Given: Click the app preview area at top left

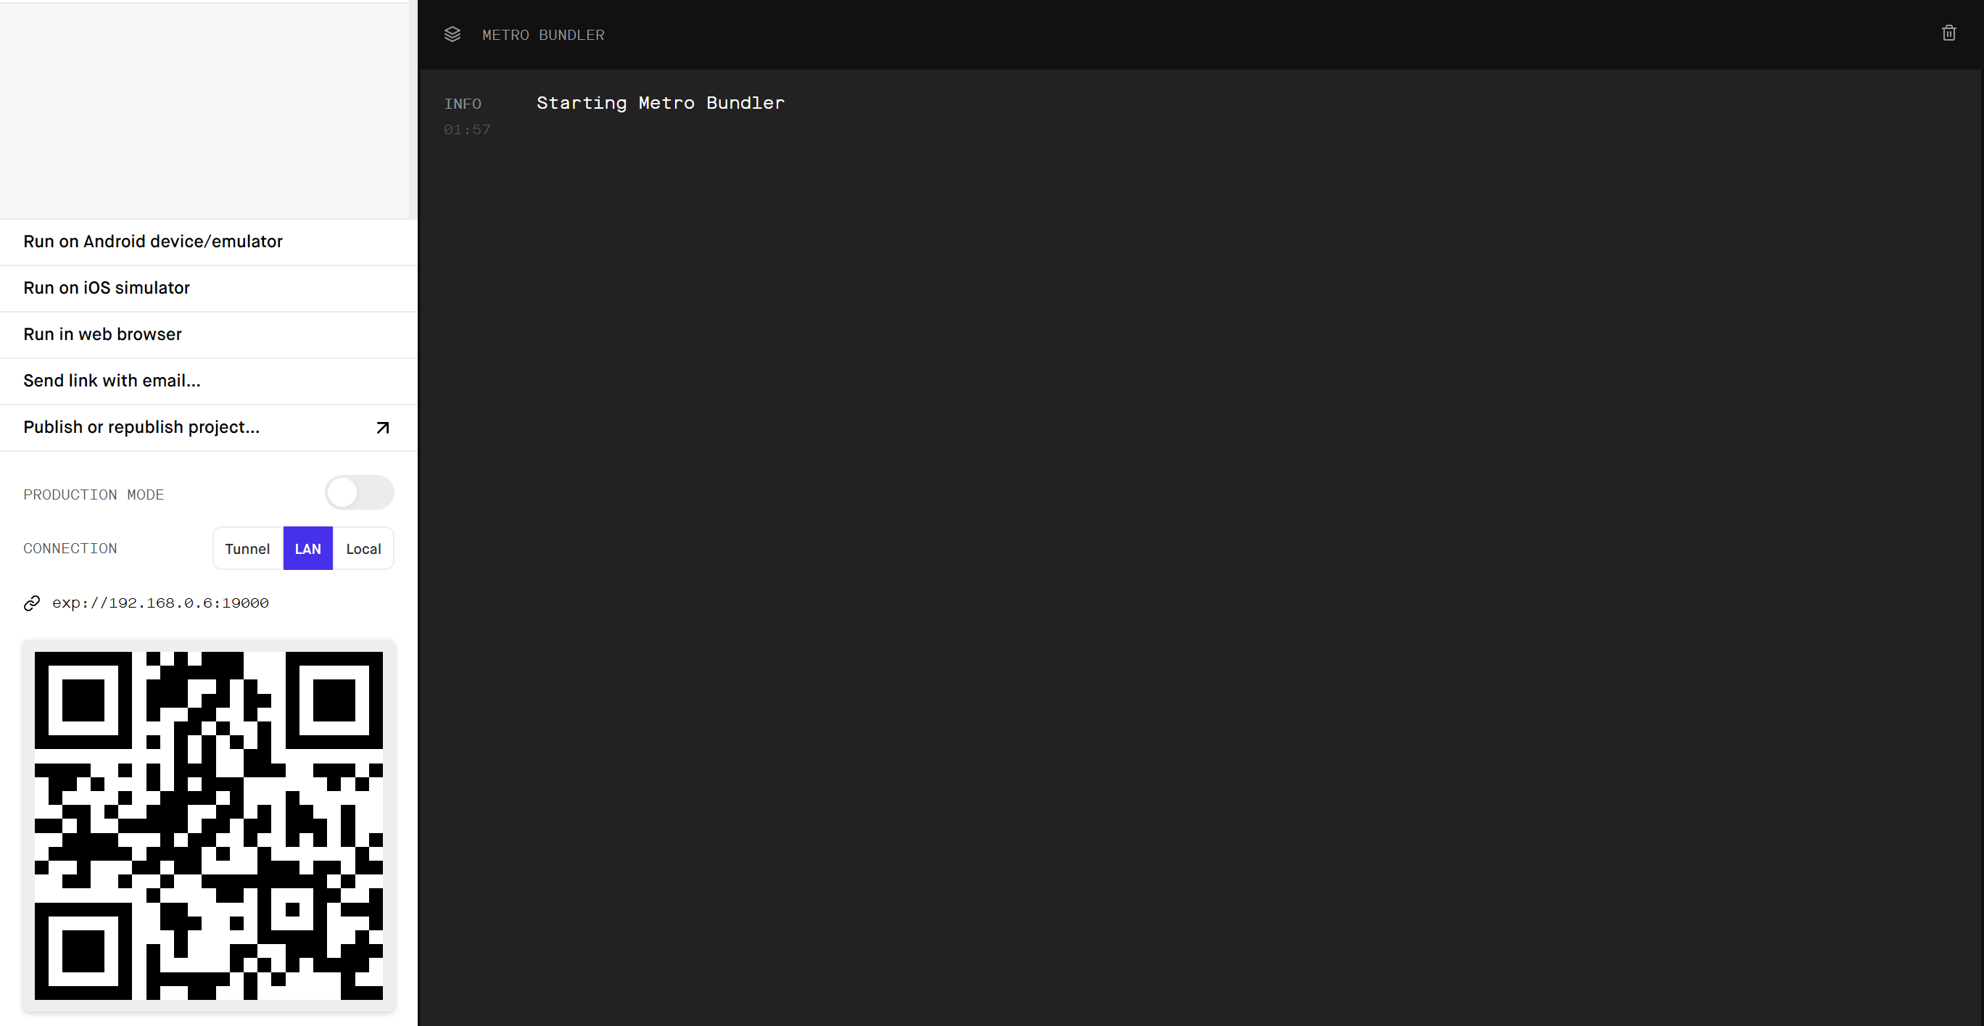Looking at the screenshot, I should (208, 108).
